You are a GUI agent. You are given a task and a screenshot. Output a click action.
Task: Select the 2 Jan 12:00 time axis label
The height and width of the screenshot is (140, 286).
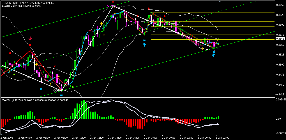coord(96,137)
